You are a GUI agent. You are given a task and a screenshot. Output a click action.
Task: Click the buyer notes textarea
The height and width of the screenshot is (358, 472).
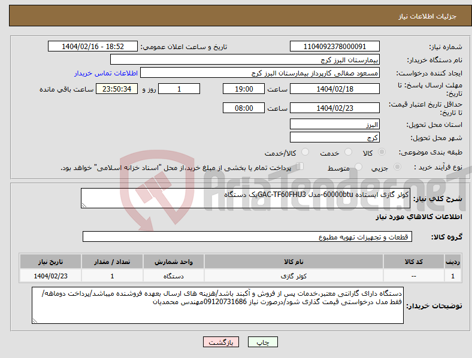click(x=217, y=305)
